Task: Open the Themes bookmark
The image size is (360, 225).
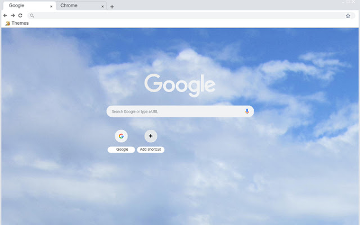Action: [17, 23]
